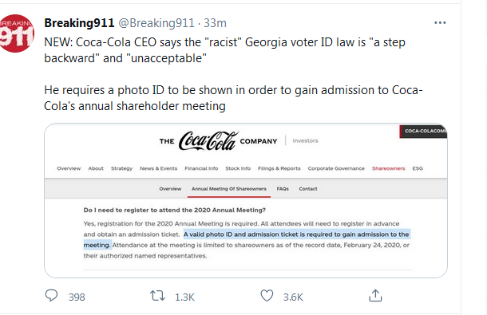
Task: Retweet this Breaking911 post
Action: click(x=158, y=296)
